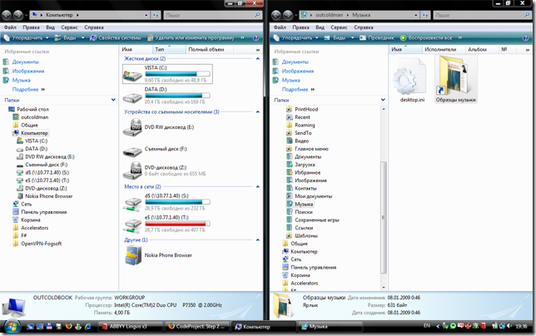Screen dimensions: 536x336
Task: Launch Internet Explorer from quick launch
Action: [x=87, y=326]
